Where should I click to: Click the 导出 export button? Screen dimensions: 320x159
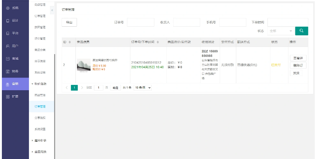(69, 23)
